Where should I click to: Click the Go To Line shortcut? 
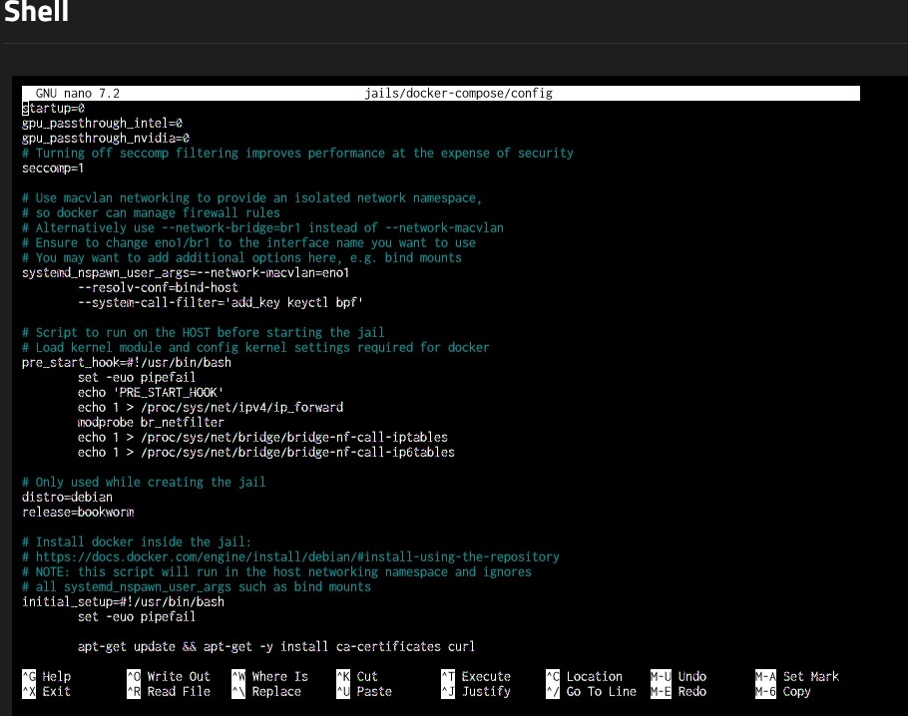[601, 691]
